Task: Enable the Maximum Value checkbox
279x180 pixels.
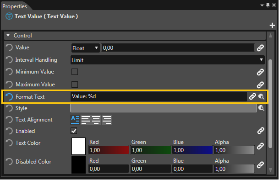Action: pyautogui.click(x=75, y=85)
